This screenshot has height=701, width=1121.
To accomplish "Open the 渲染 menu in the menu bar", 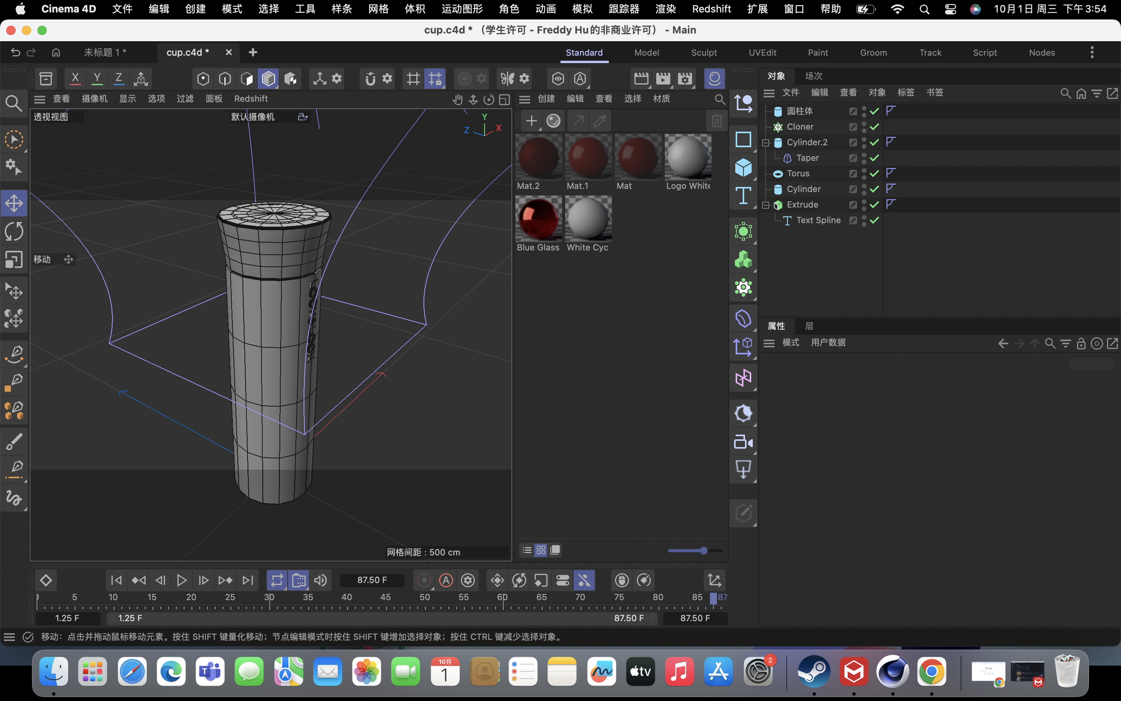I will (x=665, y=9).
